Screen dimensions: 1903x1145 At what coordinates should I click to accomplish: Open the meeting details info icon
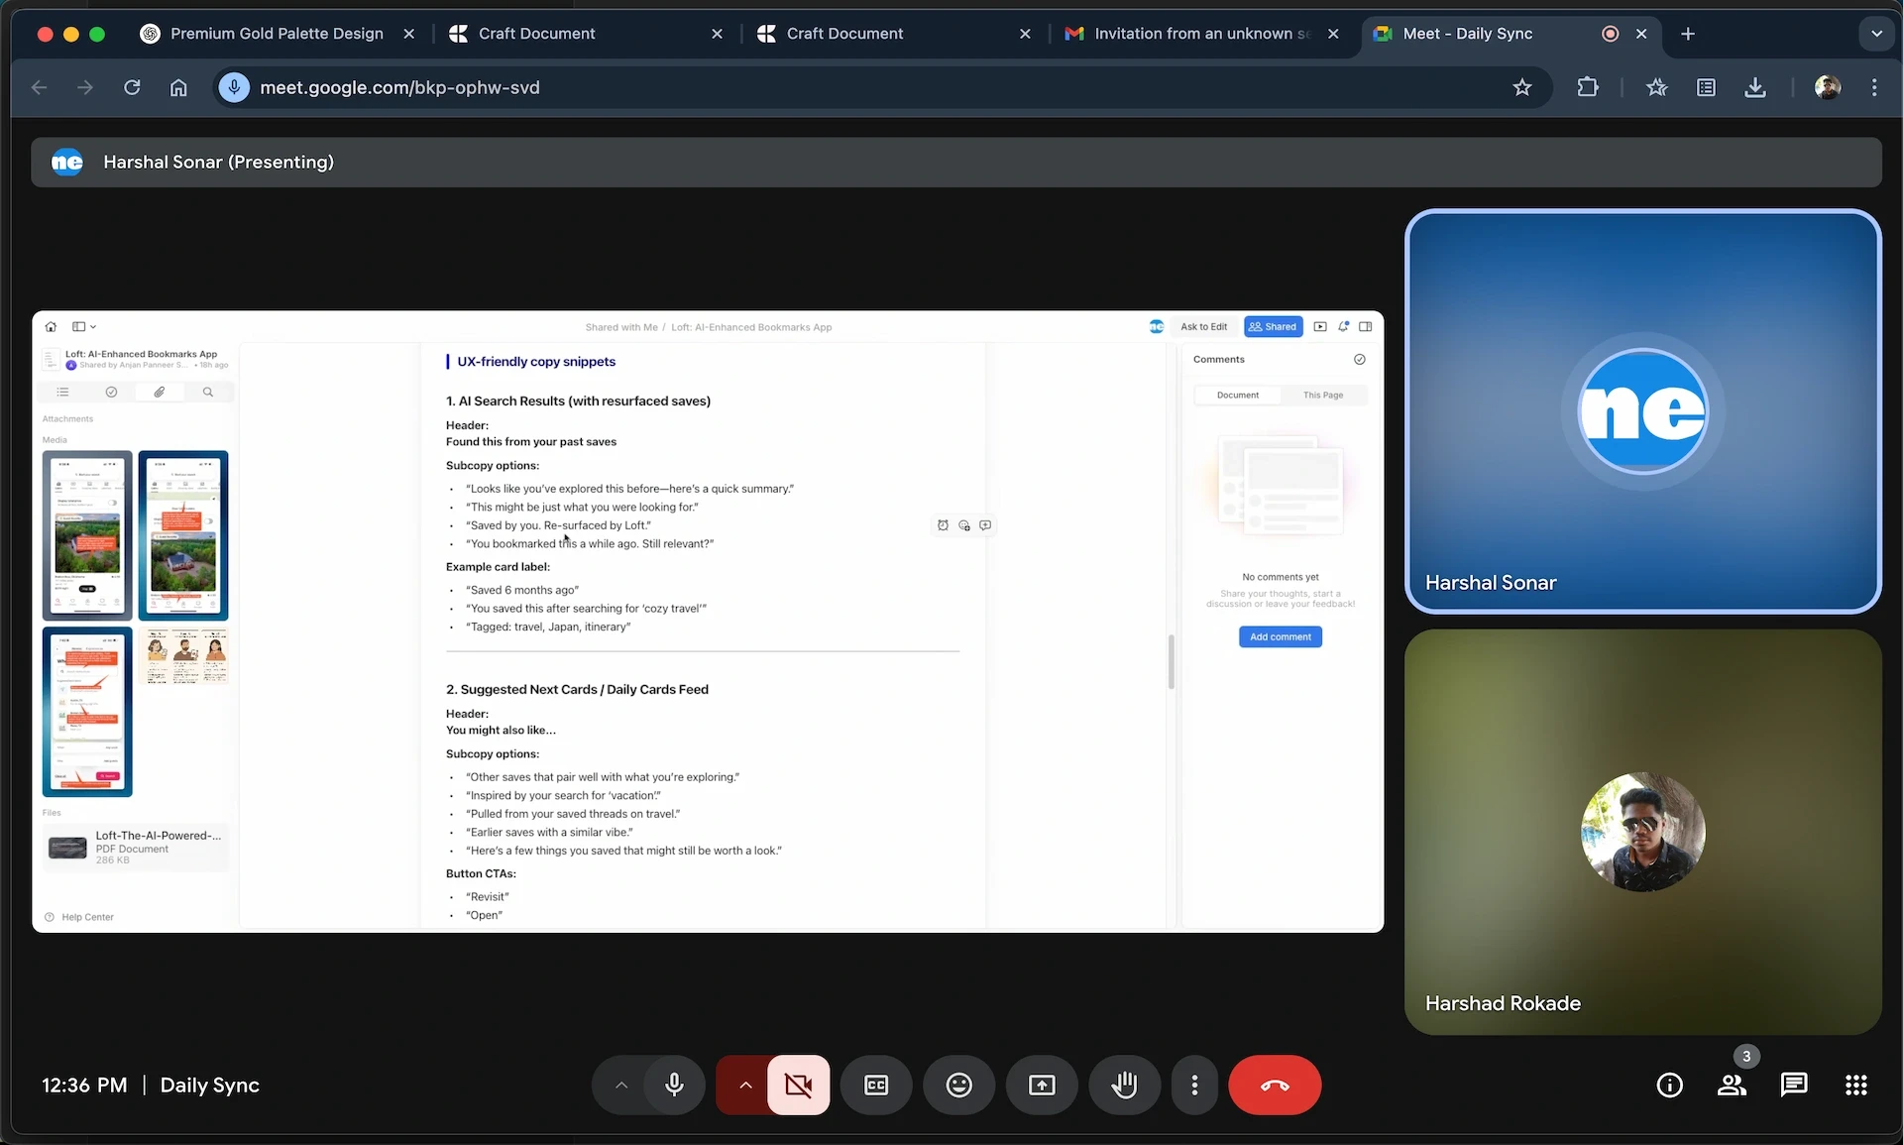1669,1086
